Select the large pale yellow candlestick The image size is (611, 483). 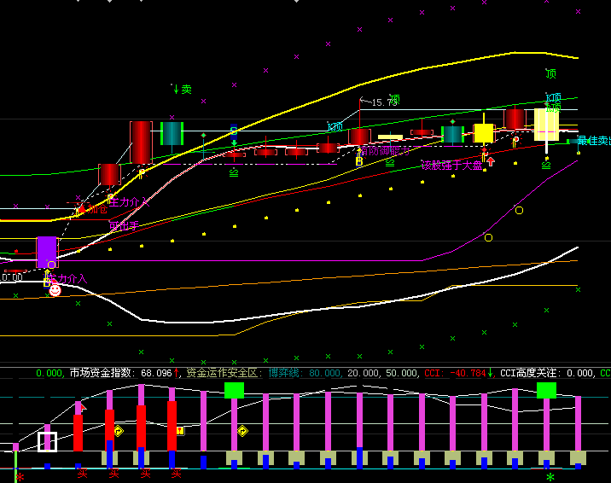546,125
